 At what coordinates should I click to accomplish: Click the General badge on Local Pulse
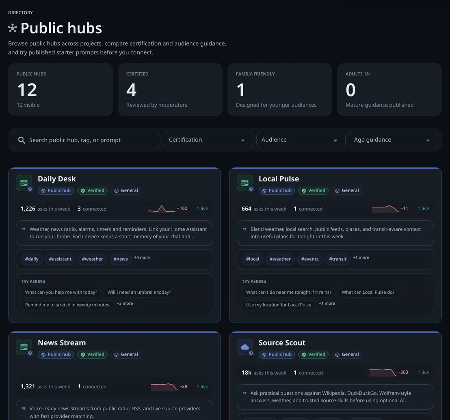(347, 191)
